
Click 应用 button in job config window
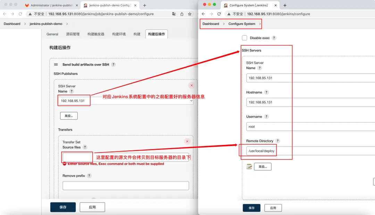tap(92, 207)
